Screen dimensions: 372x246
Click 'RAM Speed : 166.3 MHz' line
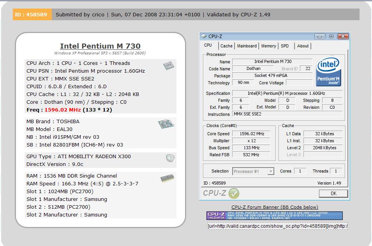(x=82, y=184)
